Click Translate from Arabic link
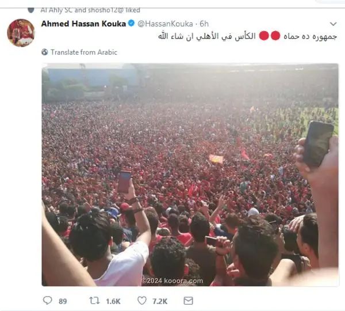The height and width of the screenshot is (311, 345). tap(84, 52)
